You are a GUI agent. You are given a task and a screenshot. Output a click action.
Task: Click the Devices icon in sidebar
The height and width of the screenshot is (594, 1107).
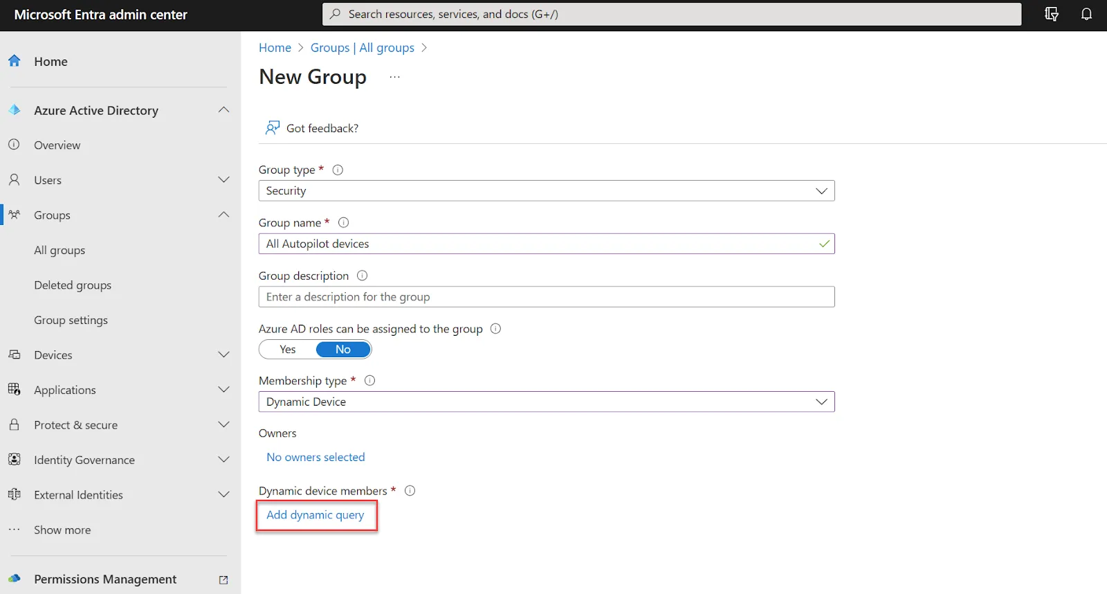coord(14,354)
